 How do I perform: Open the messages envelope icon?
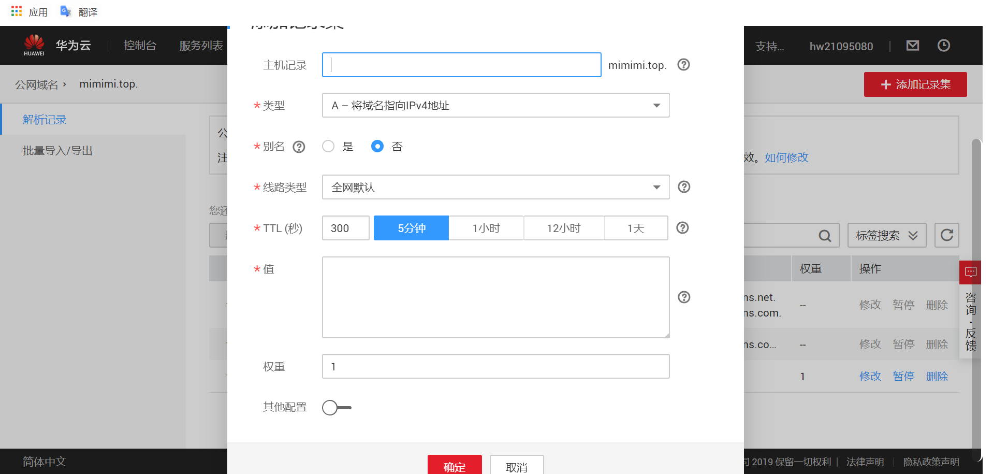pos(912,46)
